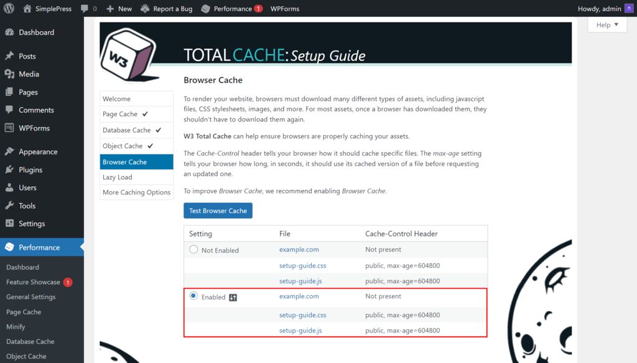Click the Test Browser Cache button
The width and height of the screenshot is (637, 363).
pyautogui.click(x=218, y=210)
